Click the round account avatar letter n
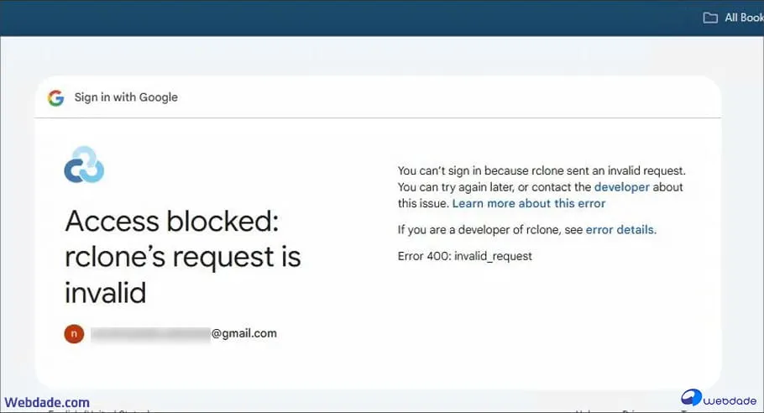The width and height of the screenshot is (764, 413). click(74, 333)
